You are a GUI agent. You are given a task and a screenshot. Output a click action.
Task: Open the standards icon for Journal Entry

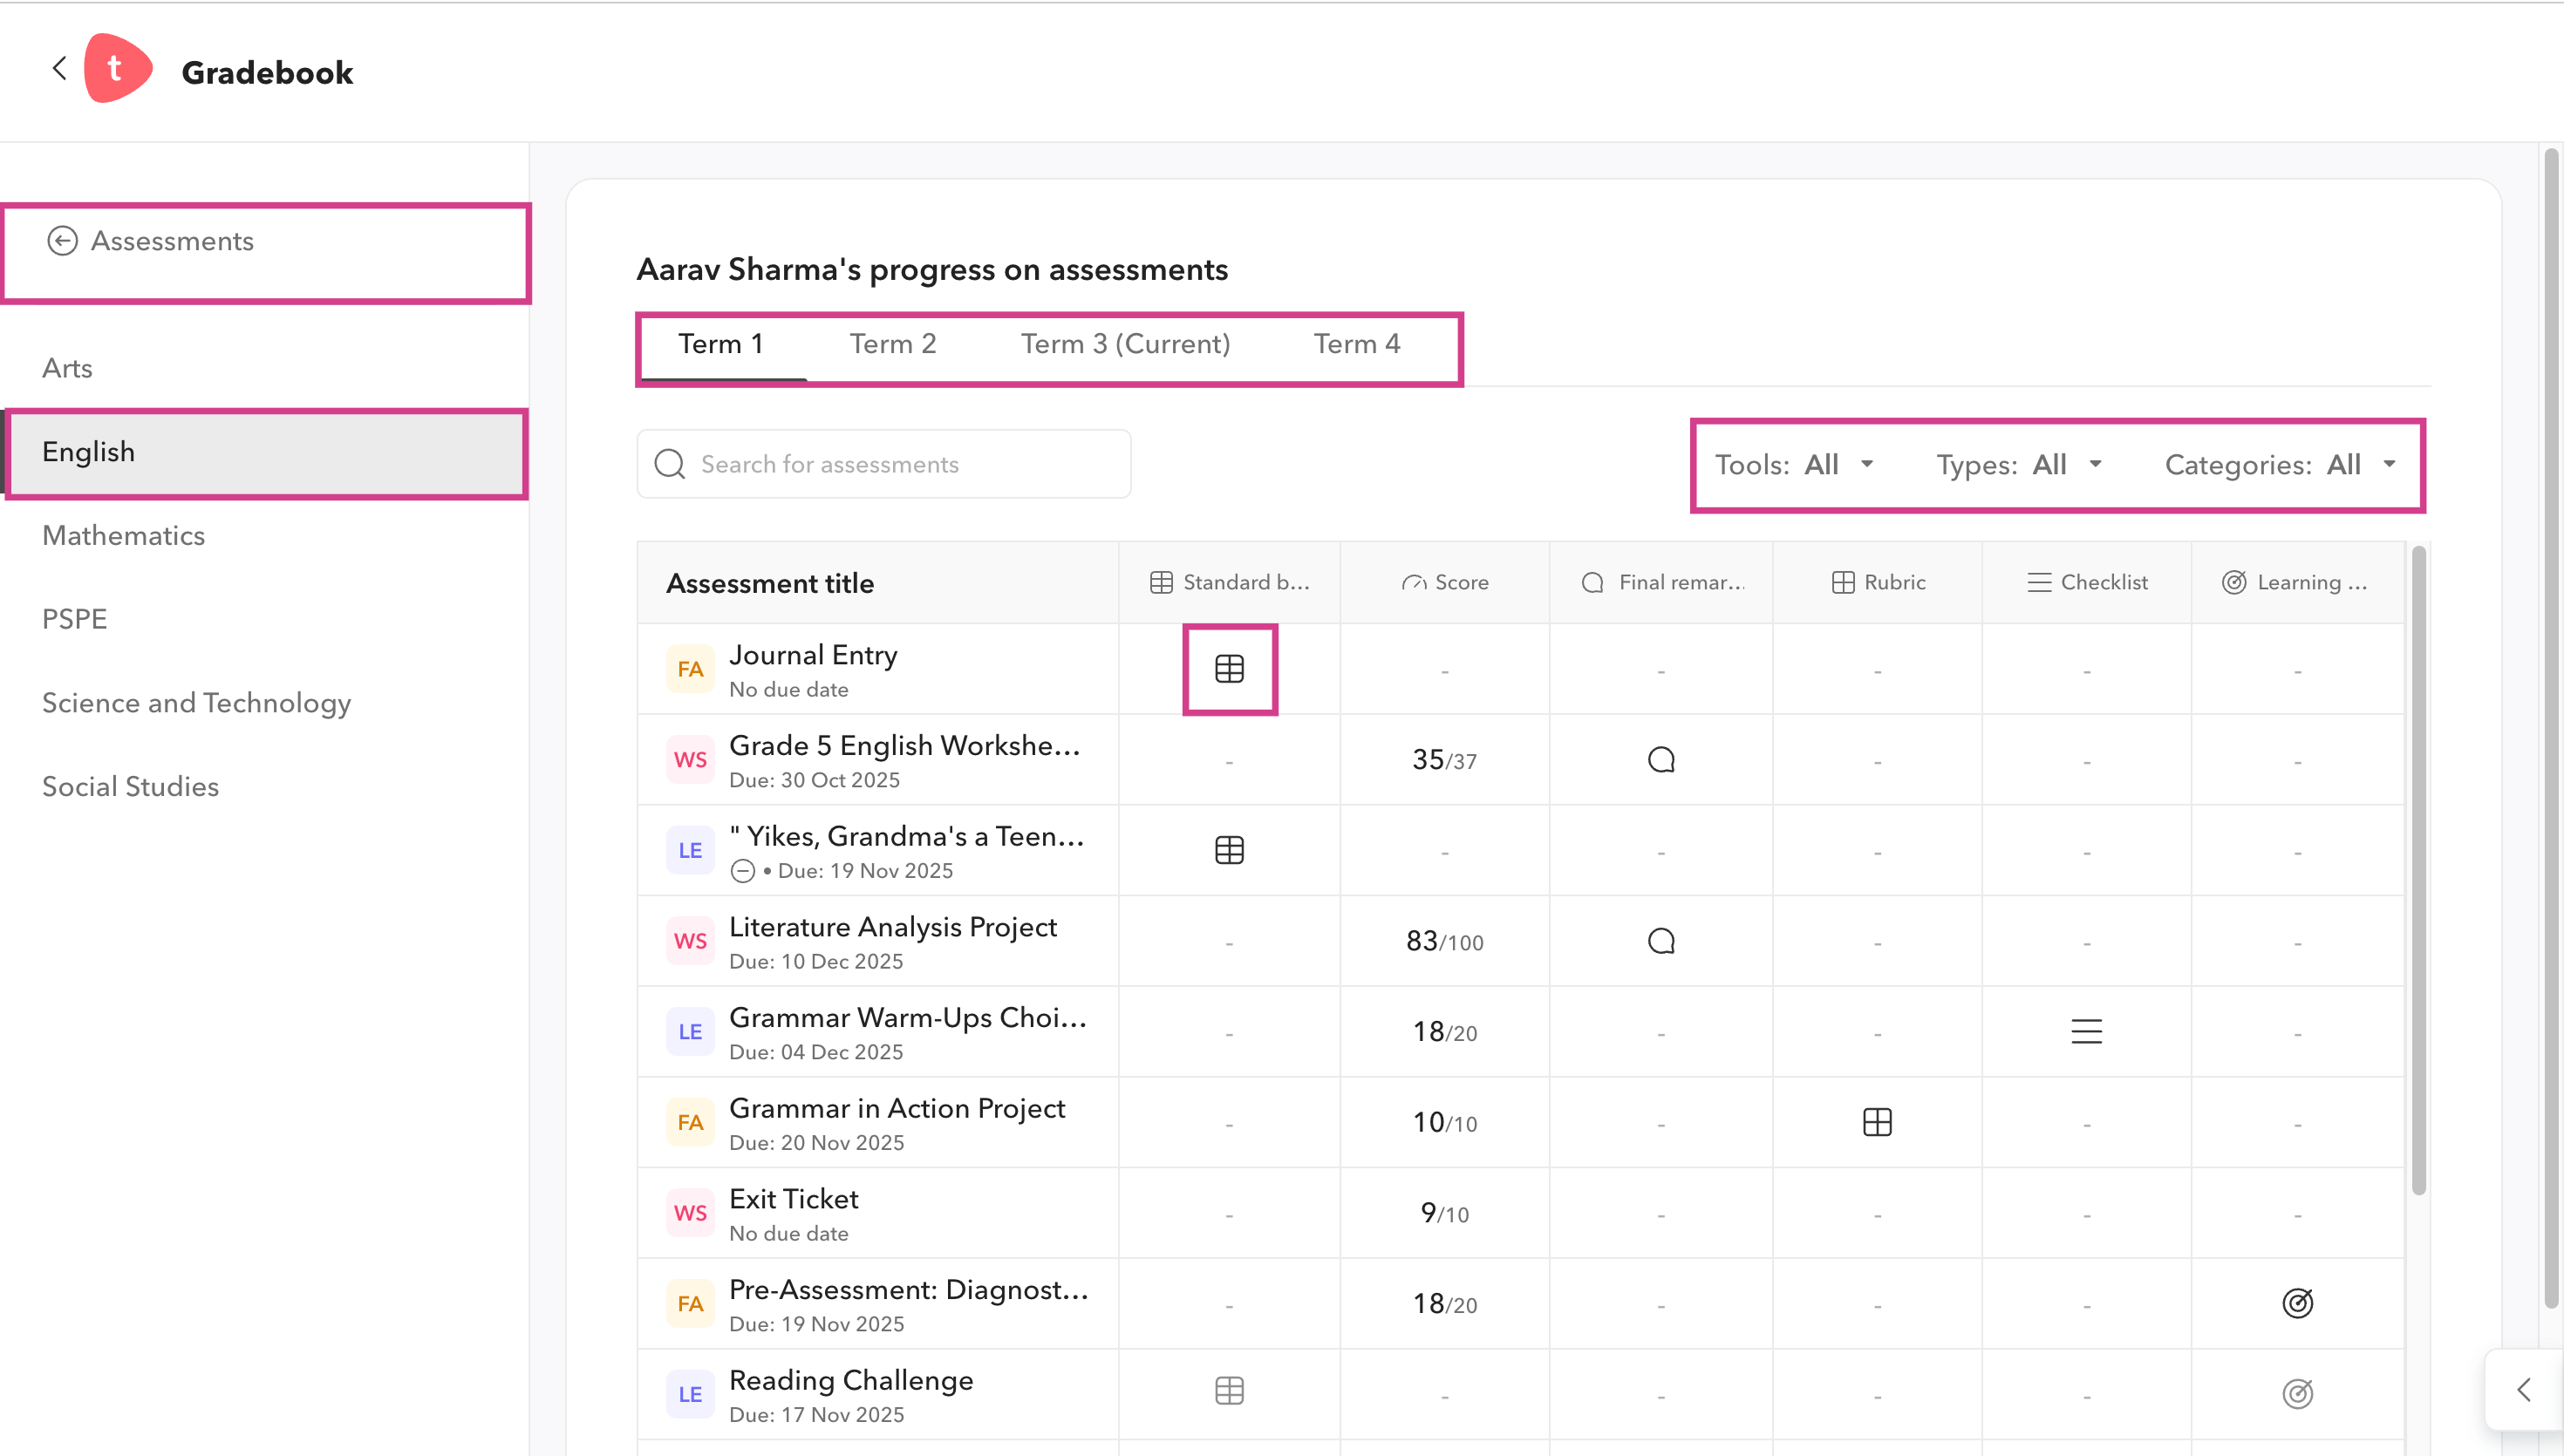coord(1229,669)
